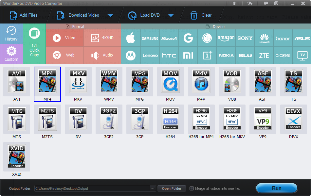The width and height of the screenshot is (311, 196).
Task: Select 1:1 Quick Copy mode
Action: 34,44
